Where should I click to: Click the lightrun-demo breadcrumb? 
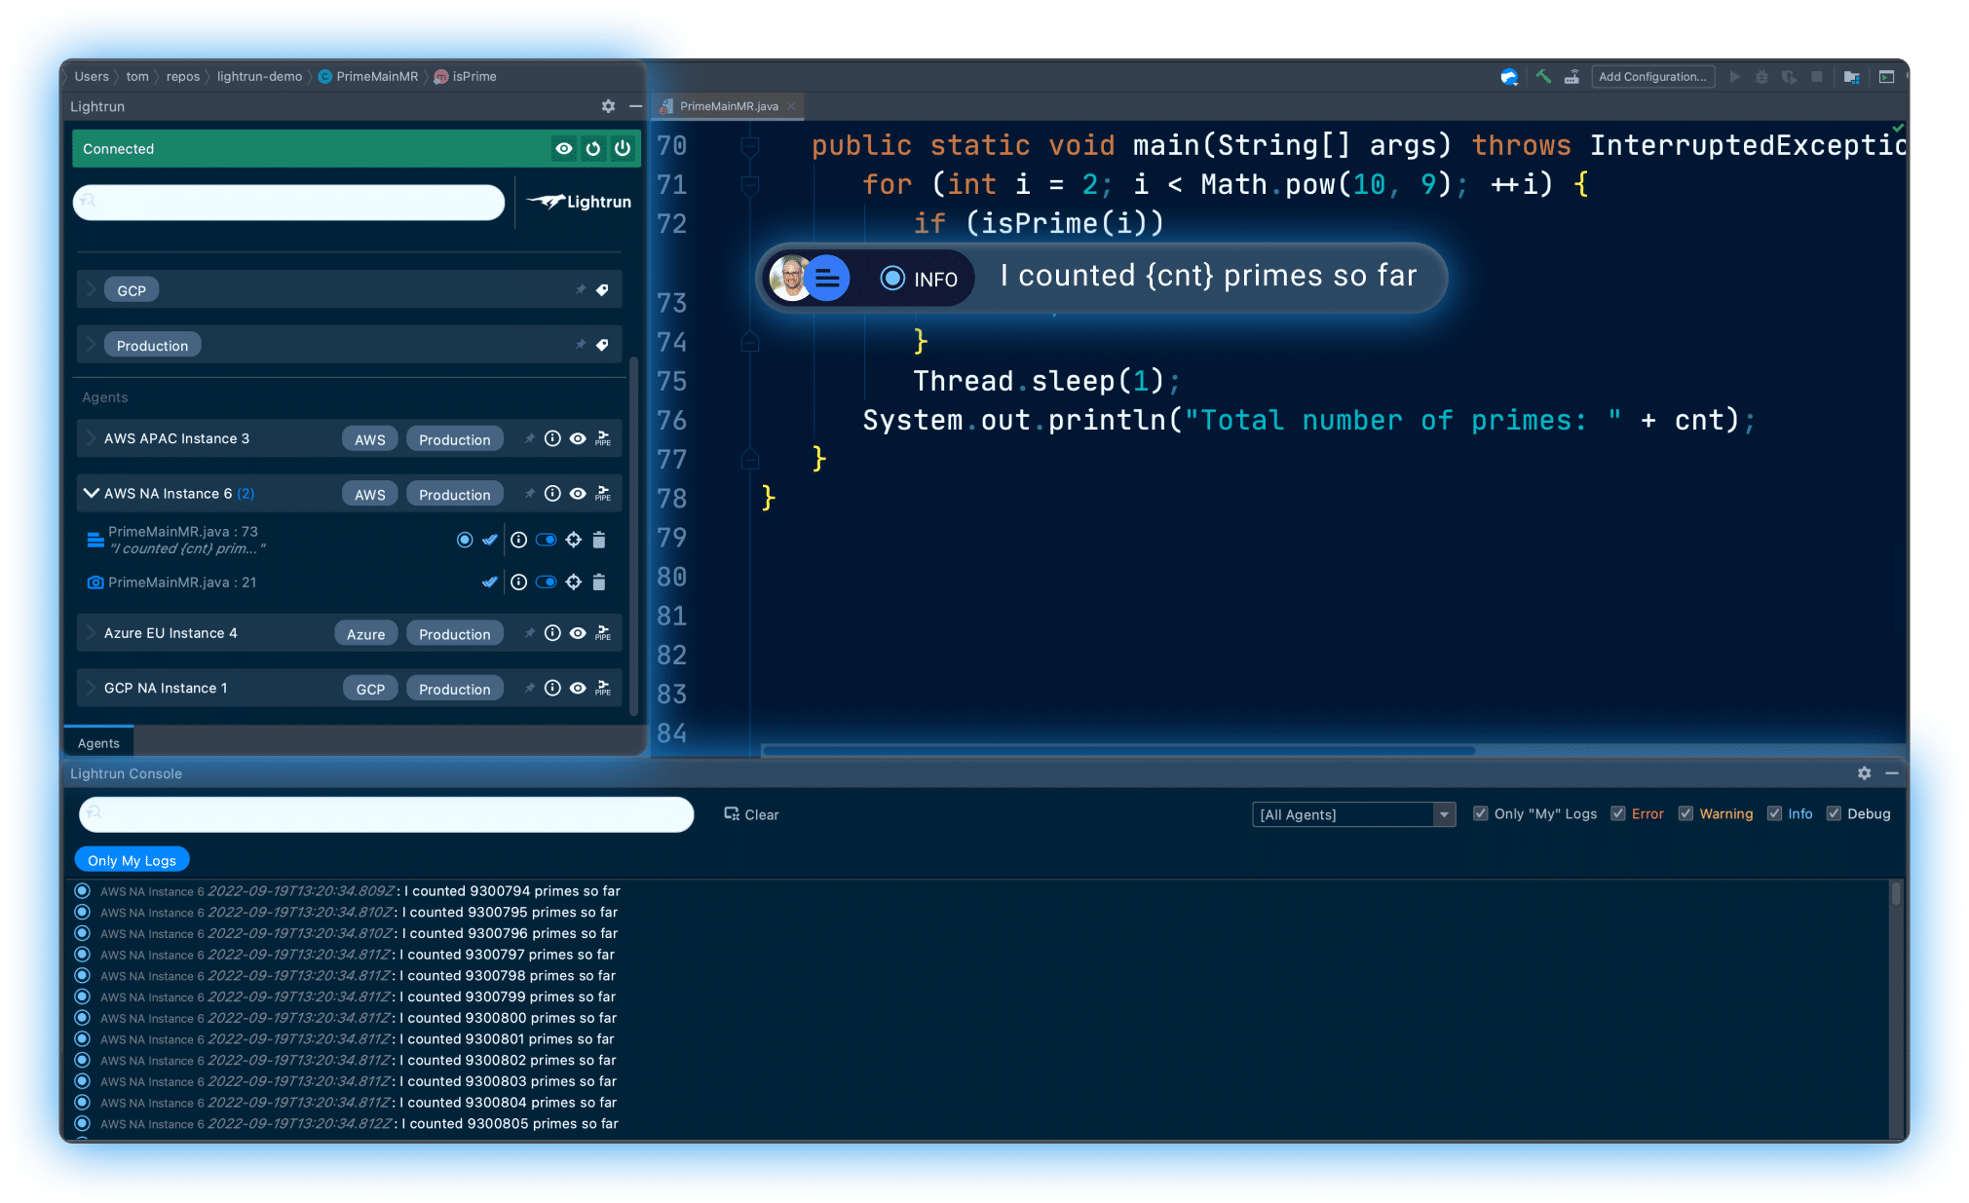pyautogui.click(x=259, y=76)
